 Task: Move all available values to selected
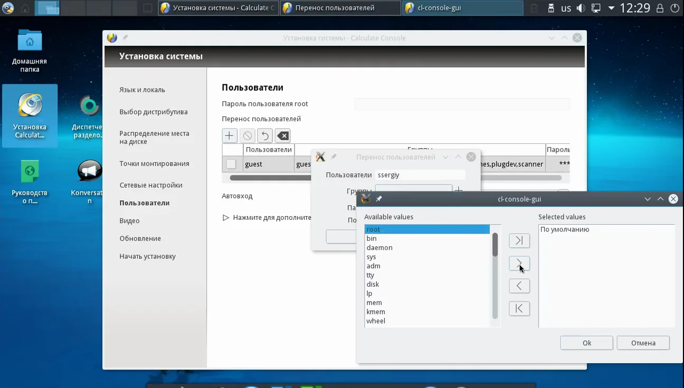pyautogui.click(x=519, y=240)
